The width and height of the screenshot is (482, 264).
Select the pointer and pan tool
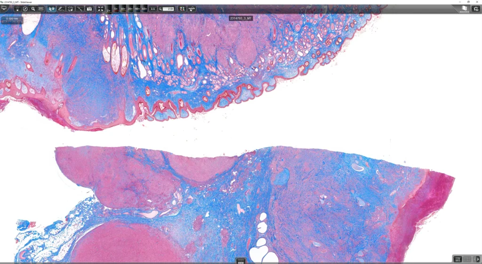click(x=51, y=9)
